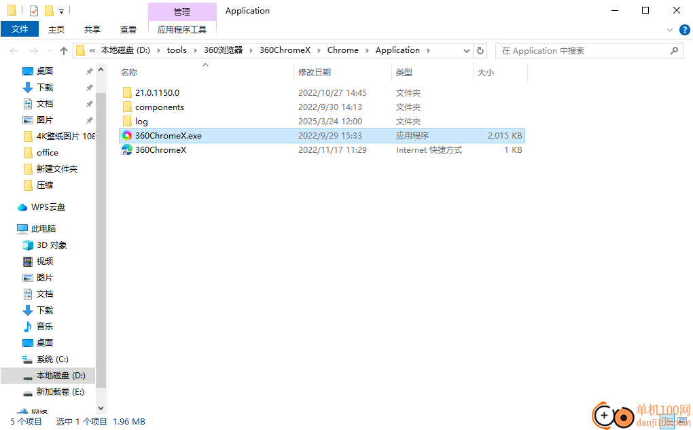Select the 21.0.1150.0 folder name
This screenshot has height=430, width=693.
tap(158, 93)
